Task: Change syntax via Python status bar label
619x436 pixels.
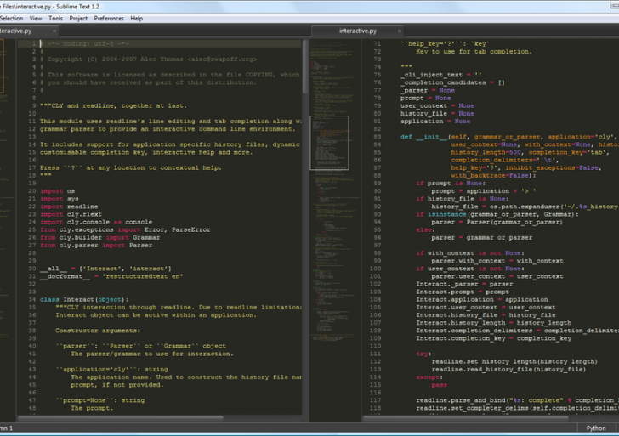Action: coord(596,428)
